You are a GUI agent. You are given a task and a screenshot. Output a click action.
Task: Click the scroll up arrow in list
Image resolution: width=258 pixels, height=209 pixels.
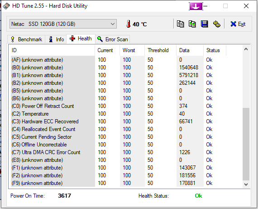[246, 49]
